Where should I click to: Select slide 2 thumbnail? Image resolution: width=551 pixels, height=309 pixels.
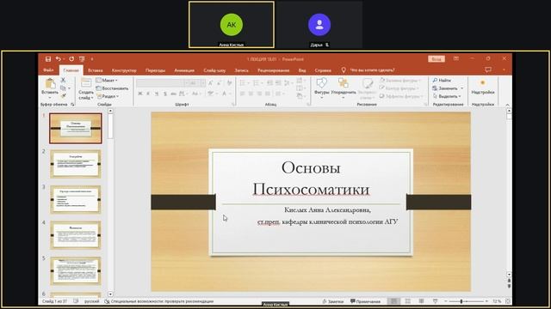coord(76,164)
